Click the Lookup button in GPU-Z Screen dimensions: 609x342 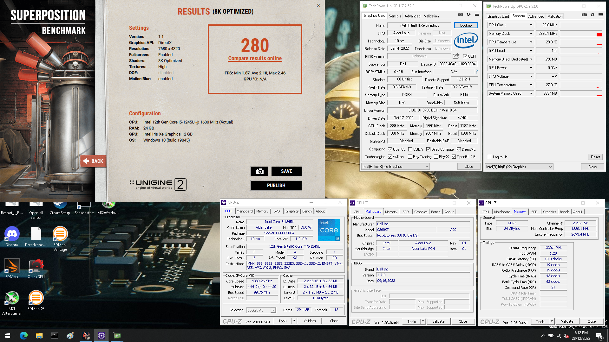tap(466, 25)
